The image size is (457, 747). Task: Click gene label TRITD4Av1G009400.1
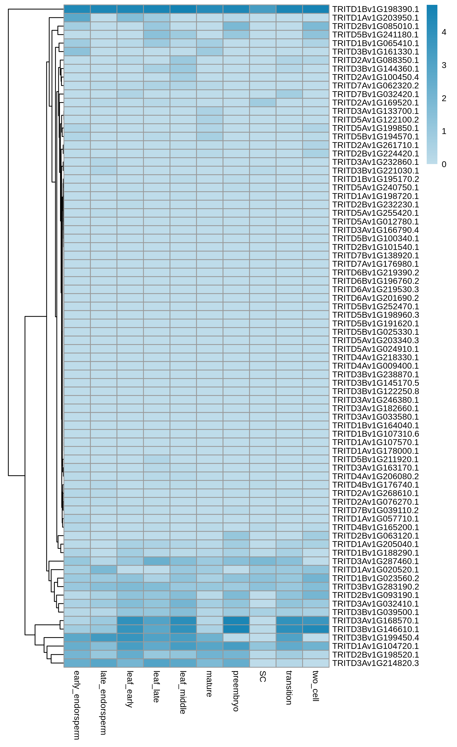(x=376, y=366)
